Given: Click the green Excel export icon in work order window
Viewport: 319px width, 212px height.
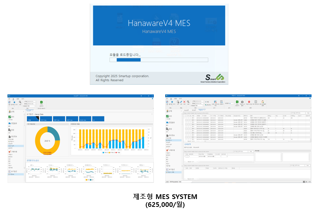Looking at the screenshot, I should (x=237, y=102).
